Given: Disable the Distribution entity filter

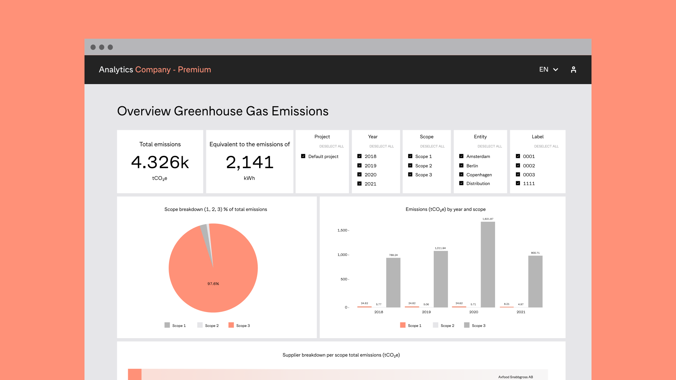Looking at the screenshot, I should [x=461, y=183].
